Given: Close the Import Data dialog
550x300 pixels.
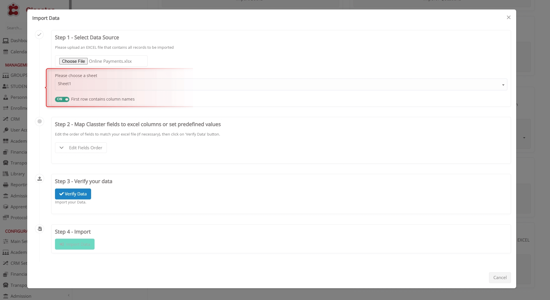Looking at the screenshot, I should click(508, 17).
